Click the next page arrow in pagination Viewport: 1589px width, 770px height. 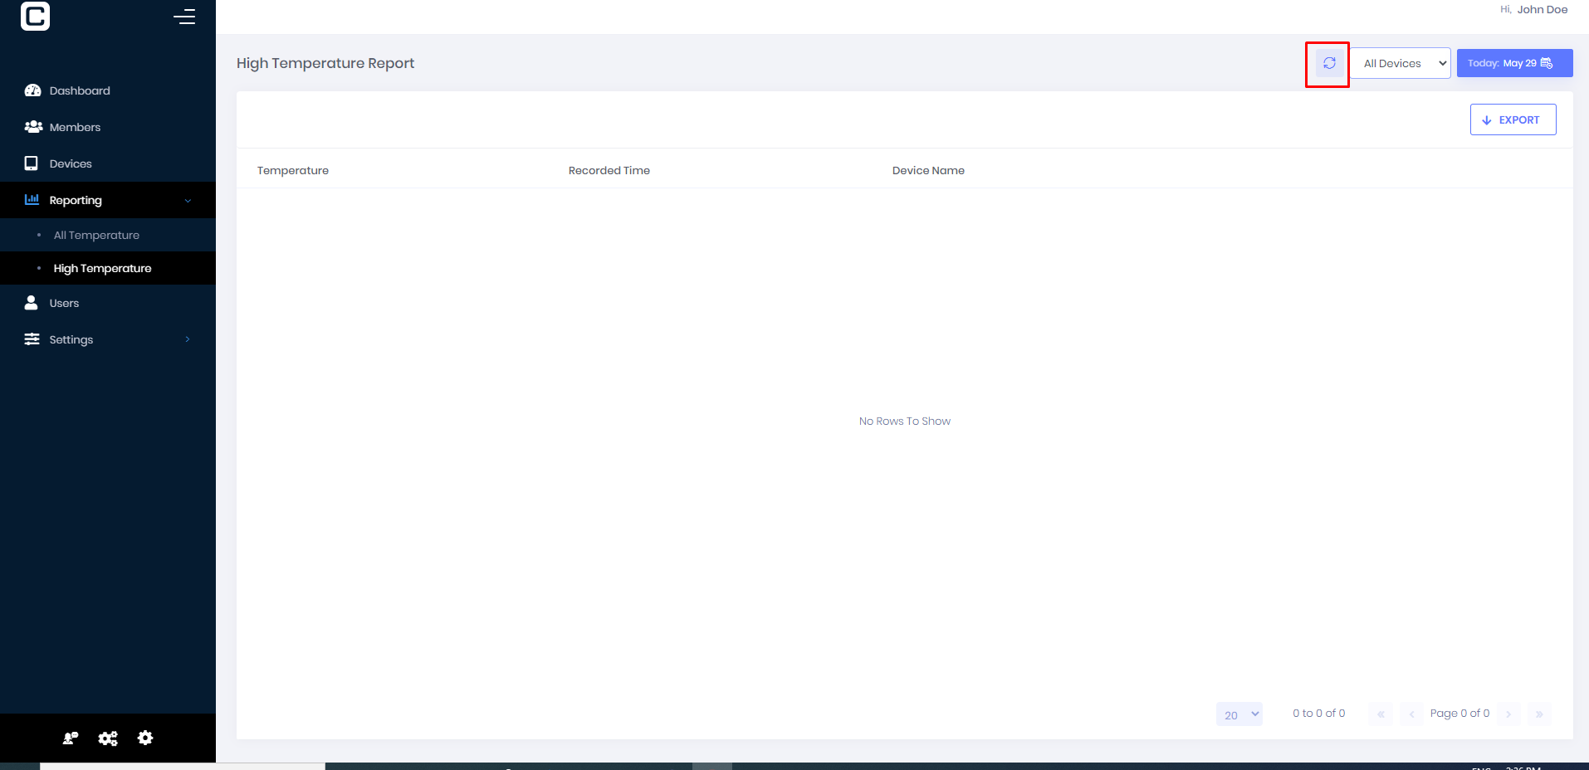(1508, 714)
